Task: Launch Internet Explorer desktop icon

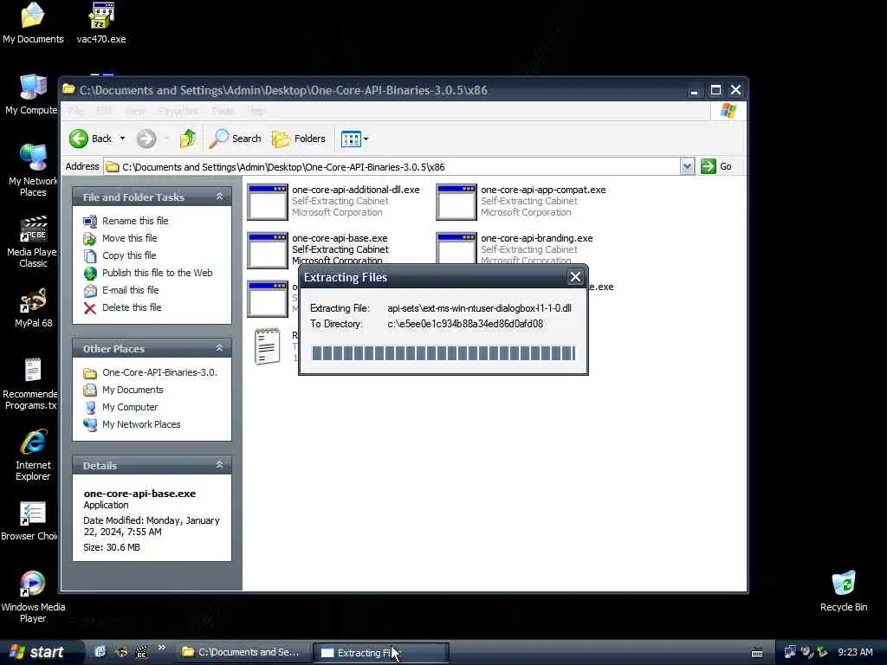Action: pyautogui.click(x=33, y=455)
